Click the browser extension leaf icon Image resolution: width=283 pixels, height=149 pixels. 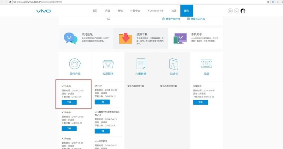click(x=273, y=2)
